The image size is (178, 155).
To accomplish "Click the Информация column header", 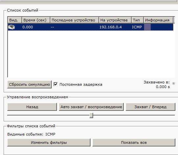I will tap(159, 20).
